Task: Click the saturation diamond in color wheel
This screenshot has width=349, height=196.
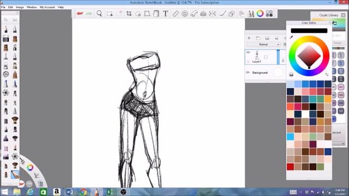Action: [309, 56]
